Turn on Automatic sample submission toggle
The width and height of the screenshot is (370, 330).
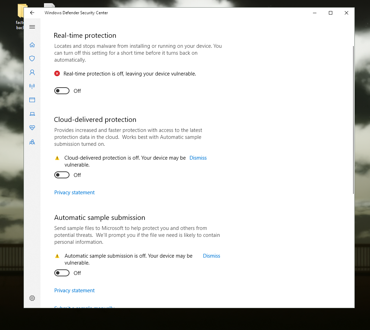click(62, 273)
